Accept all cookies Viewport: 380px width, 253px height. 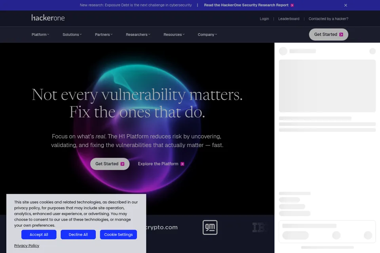pos(39,234)
